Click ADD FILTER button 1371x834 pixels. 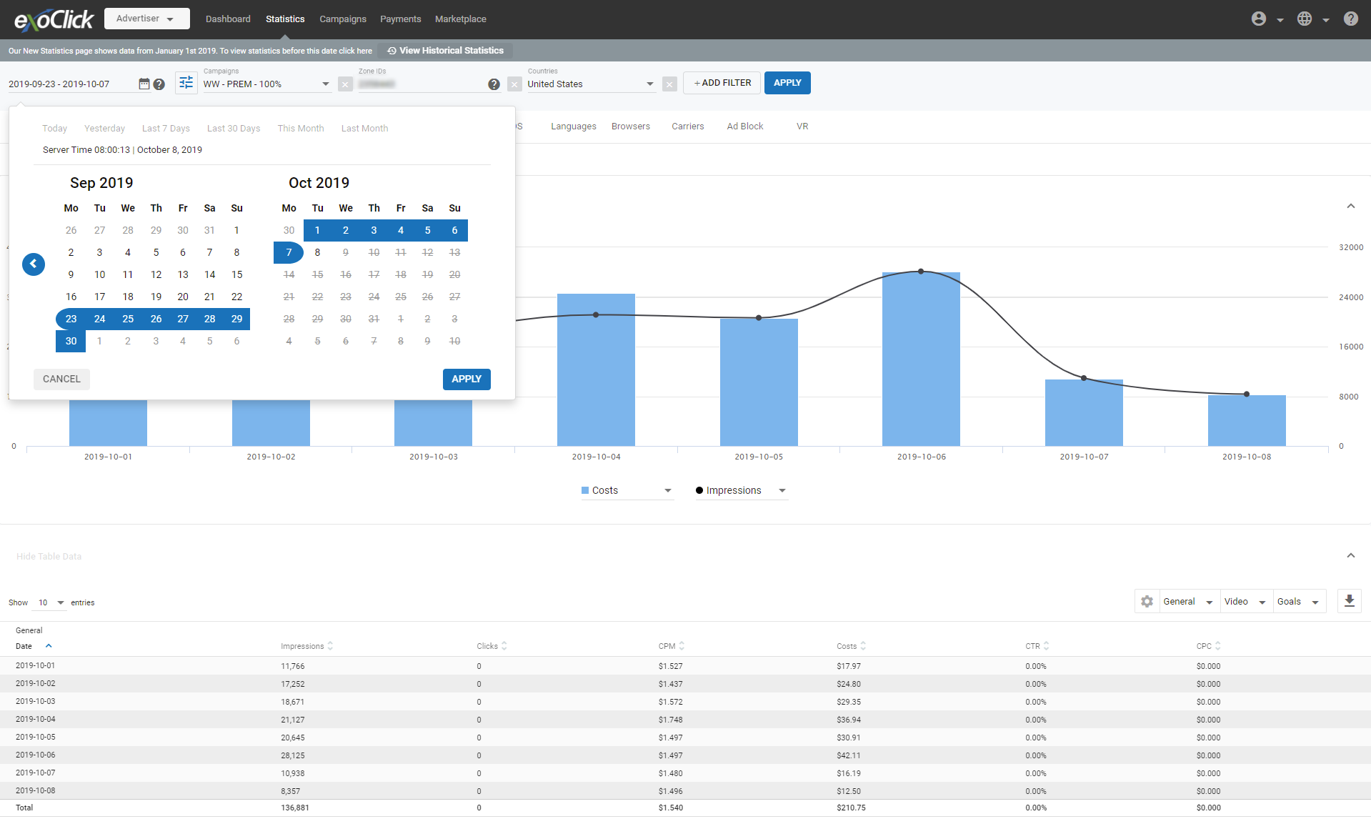pyautogui.click(x=722, y=83)
